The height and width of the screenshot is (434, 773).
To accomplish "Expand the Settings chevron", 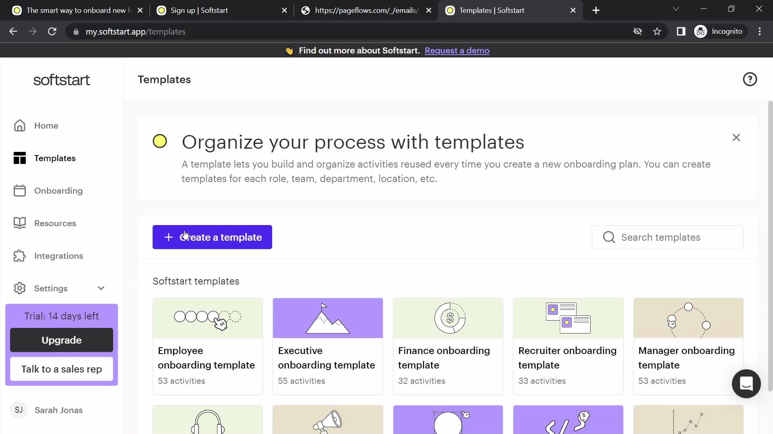I will pos(101,288).
